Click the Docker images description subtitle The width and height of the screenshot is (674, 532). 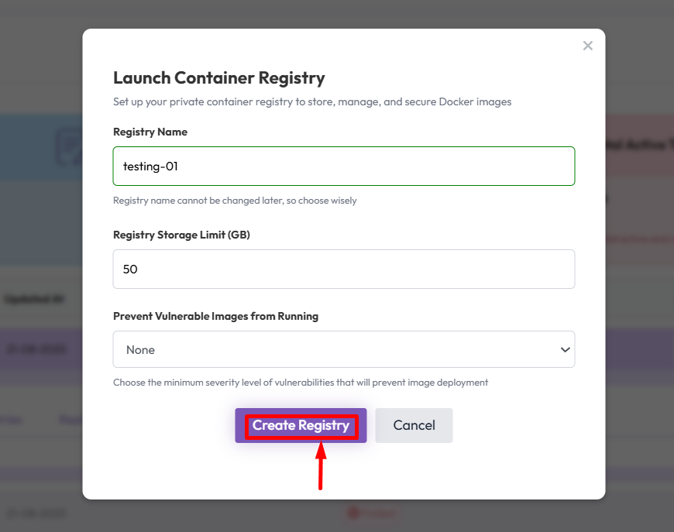[312, 101]
